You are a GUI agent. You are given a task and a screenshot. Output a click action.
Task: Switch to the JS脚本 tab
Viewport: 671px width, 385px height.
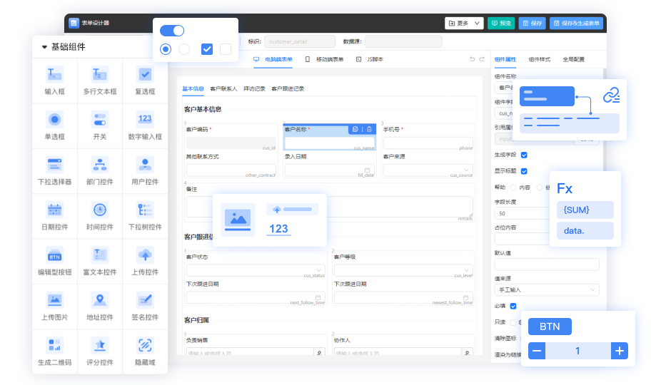pos(370,59)
